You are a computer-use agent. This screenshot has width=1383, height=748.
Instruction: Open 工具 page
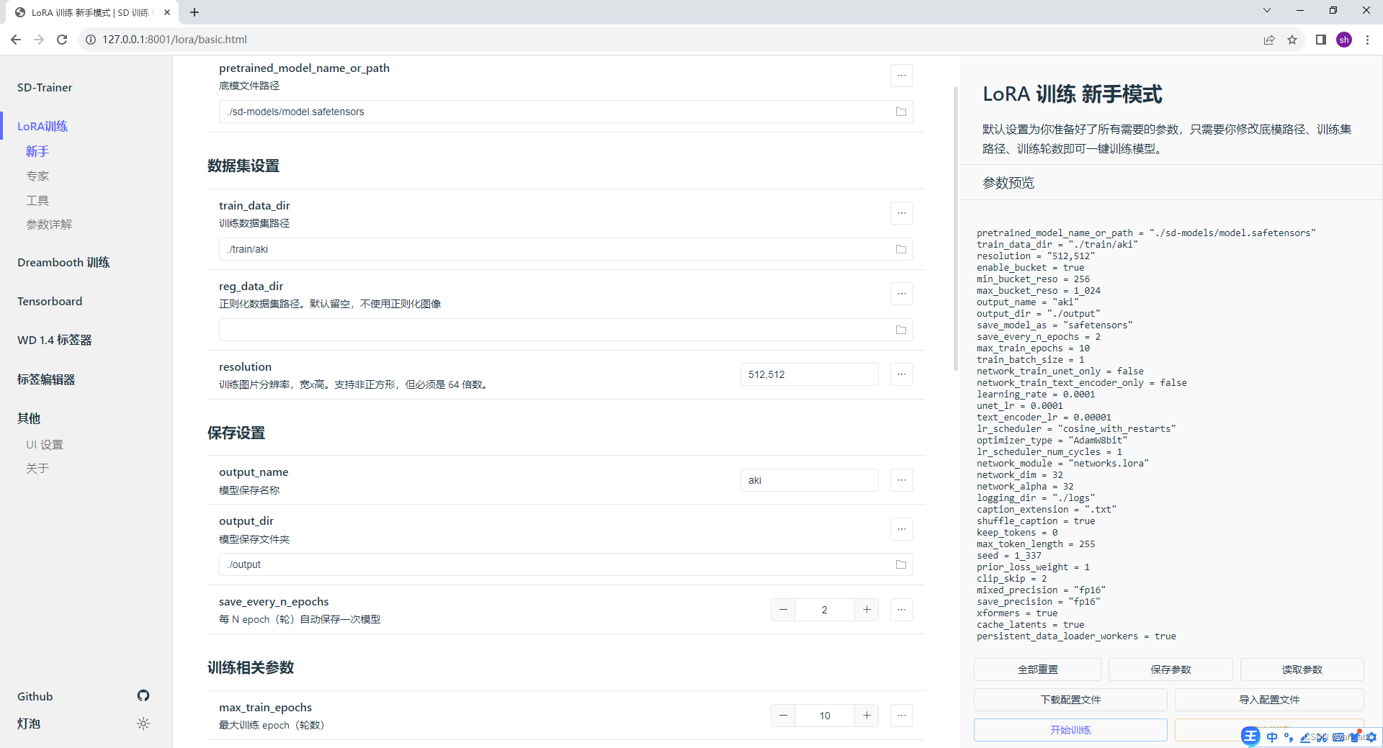pos(37,200)
